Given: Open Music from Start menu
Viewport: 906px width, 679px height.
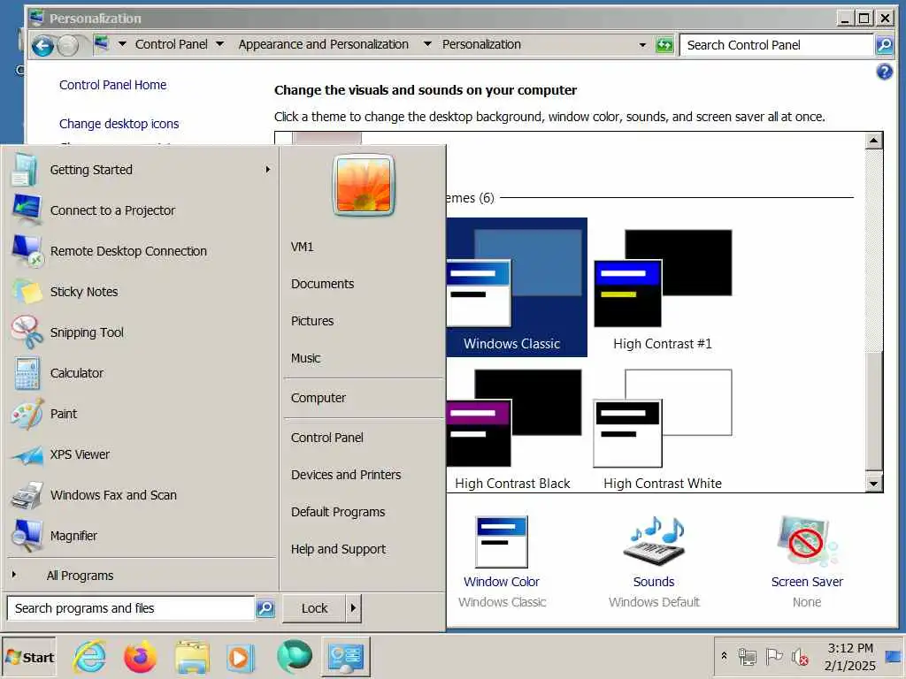Looking at the screenshot, I should coord(364,358).
